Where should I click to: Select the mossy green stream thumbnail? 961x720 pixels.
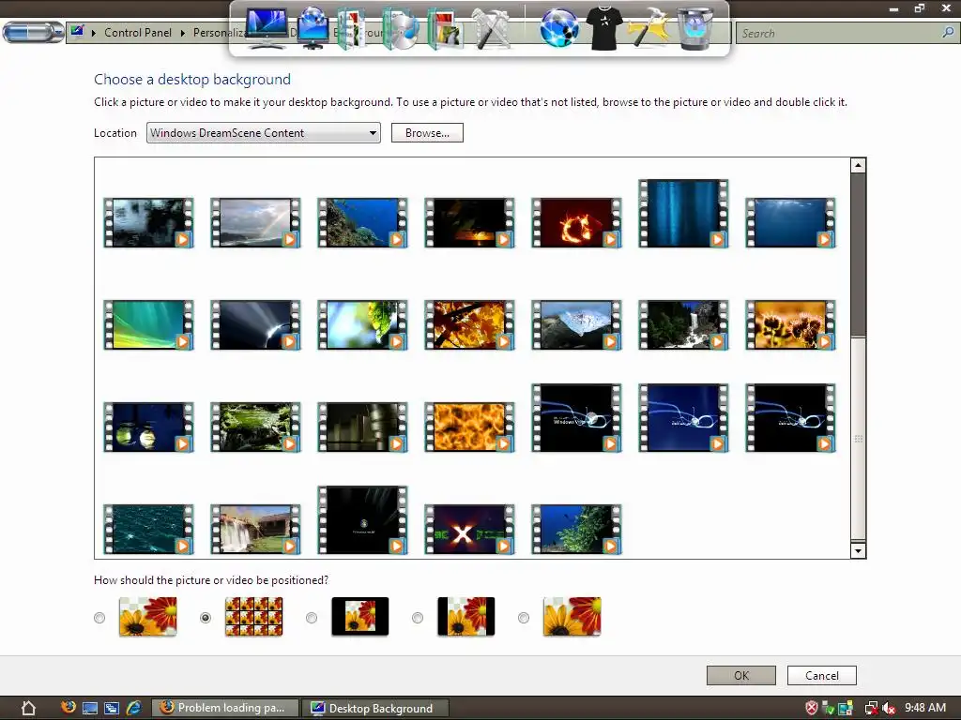(x=255, y=427)
